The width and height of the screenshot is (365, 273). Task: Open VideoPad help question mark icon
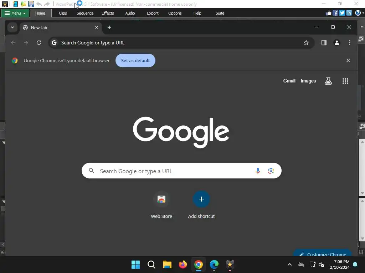click(358, 13)
